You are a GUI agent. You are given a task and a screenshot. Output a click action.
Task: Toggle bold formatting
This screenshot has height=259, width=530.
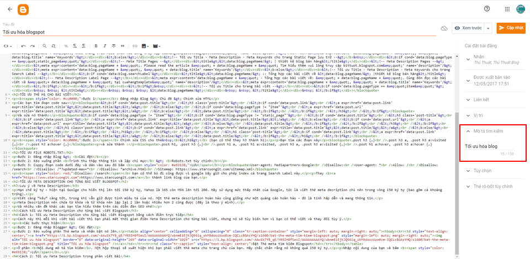[x=96, y=46]
